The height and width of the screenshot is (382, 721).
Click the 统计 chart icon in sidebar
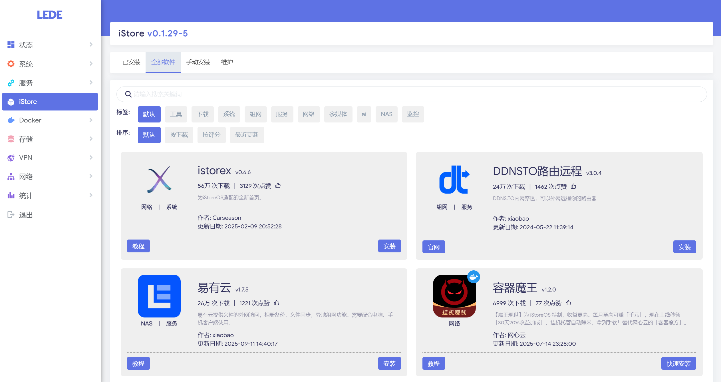click(x=11, y=196)
